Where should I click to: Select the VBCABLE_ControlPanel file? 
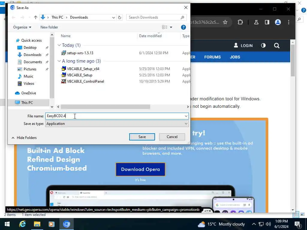pyautogui.click(x=85, y=81)
